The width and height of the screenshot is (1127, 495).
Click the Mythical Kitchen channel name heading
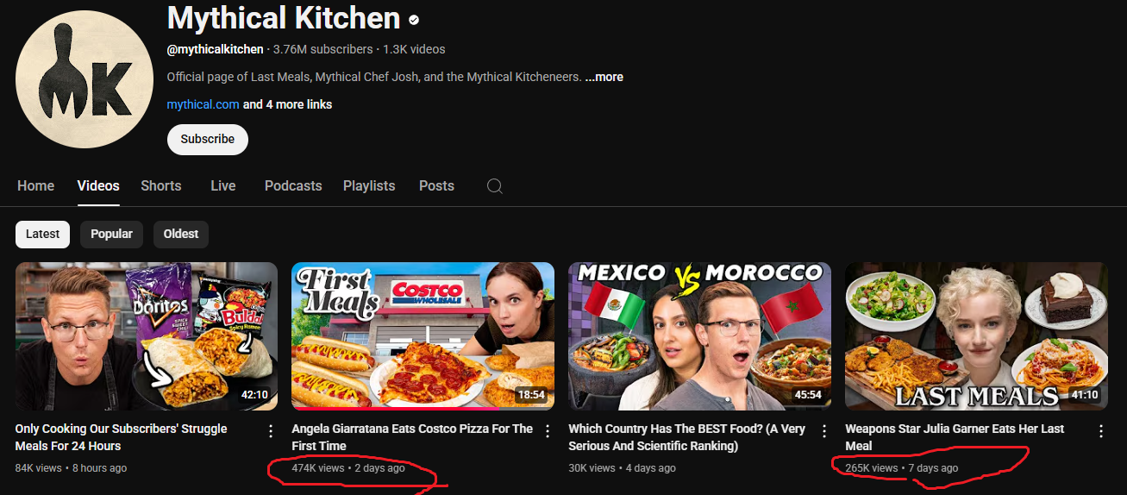284,18
